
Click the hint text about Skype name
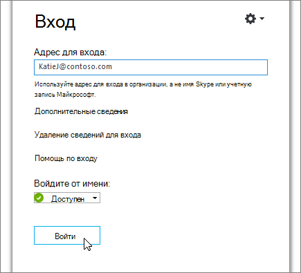click(143, 89)
